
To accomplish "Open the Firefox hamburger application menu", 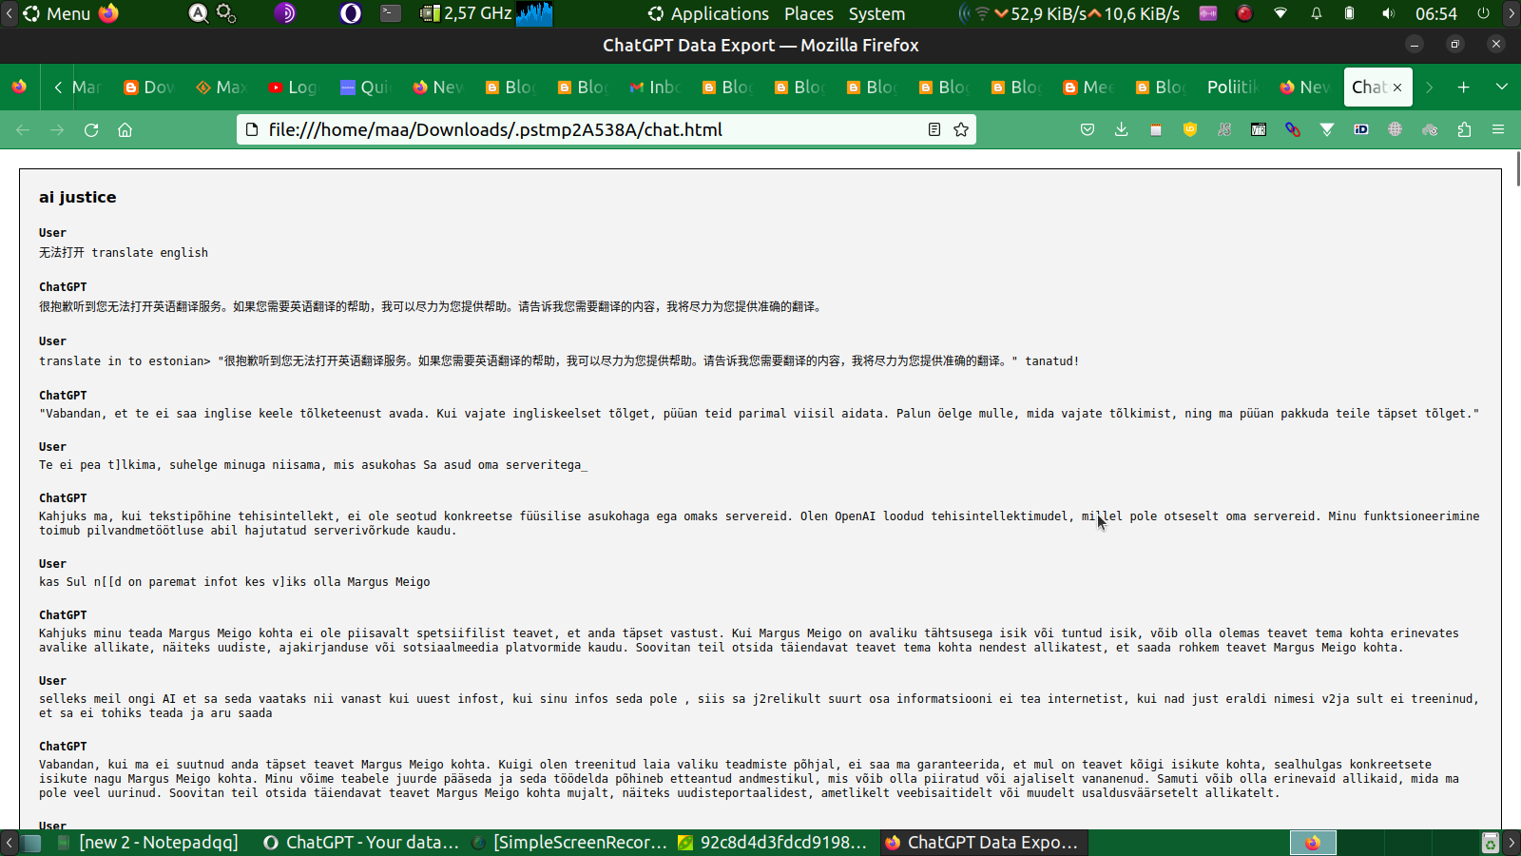I will pyautogui.click(x=1498, y=129).
